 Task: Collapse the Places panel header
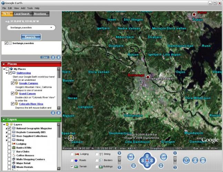(4, 64)
